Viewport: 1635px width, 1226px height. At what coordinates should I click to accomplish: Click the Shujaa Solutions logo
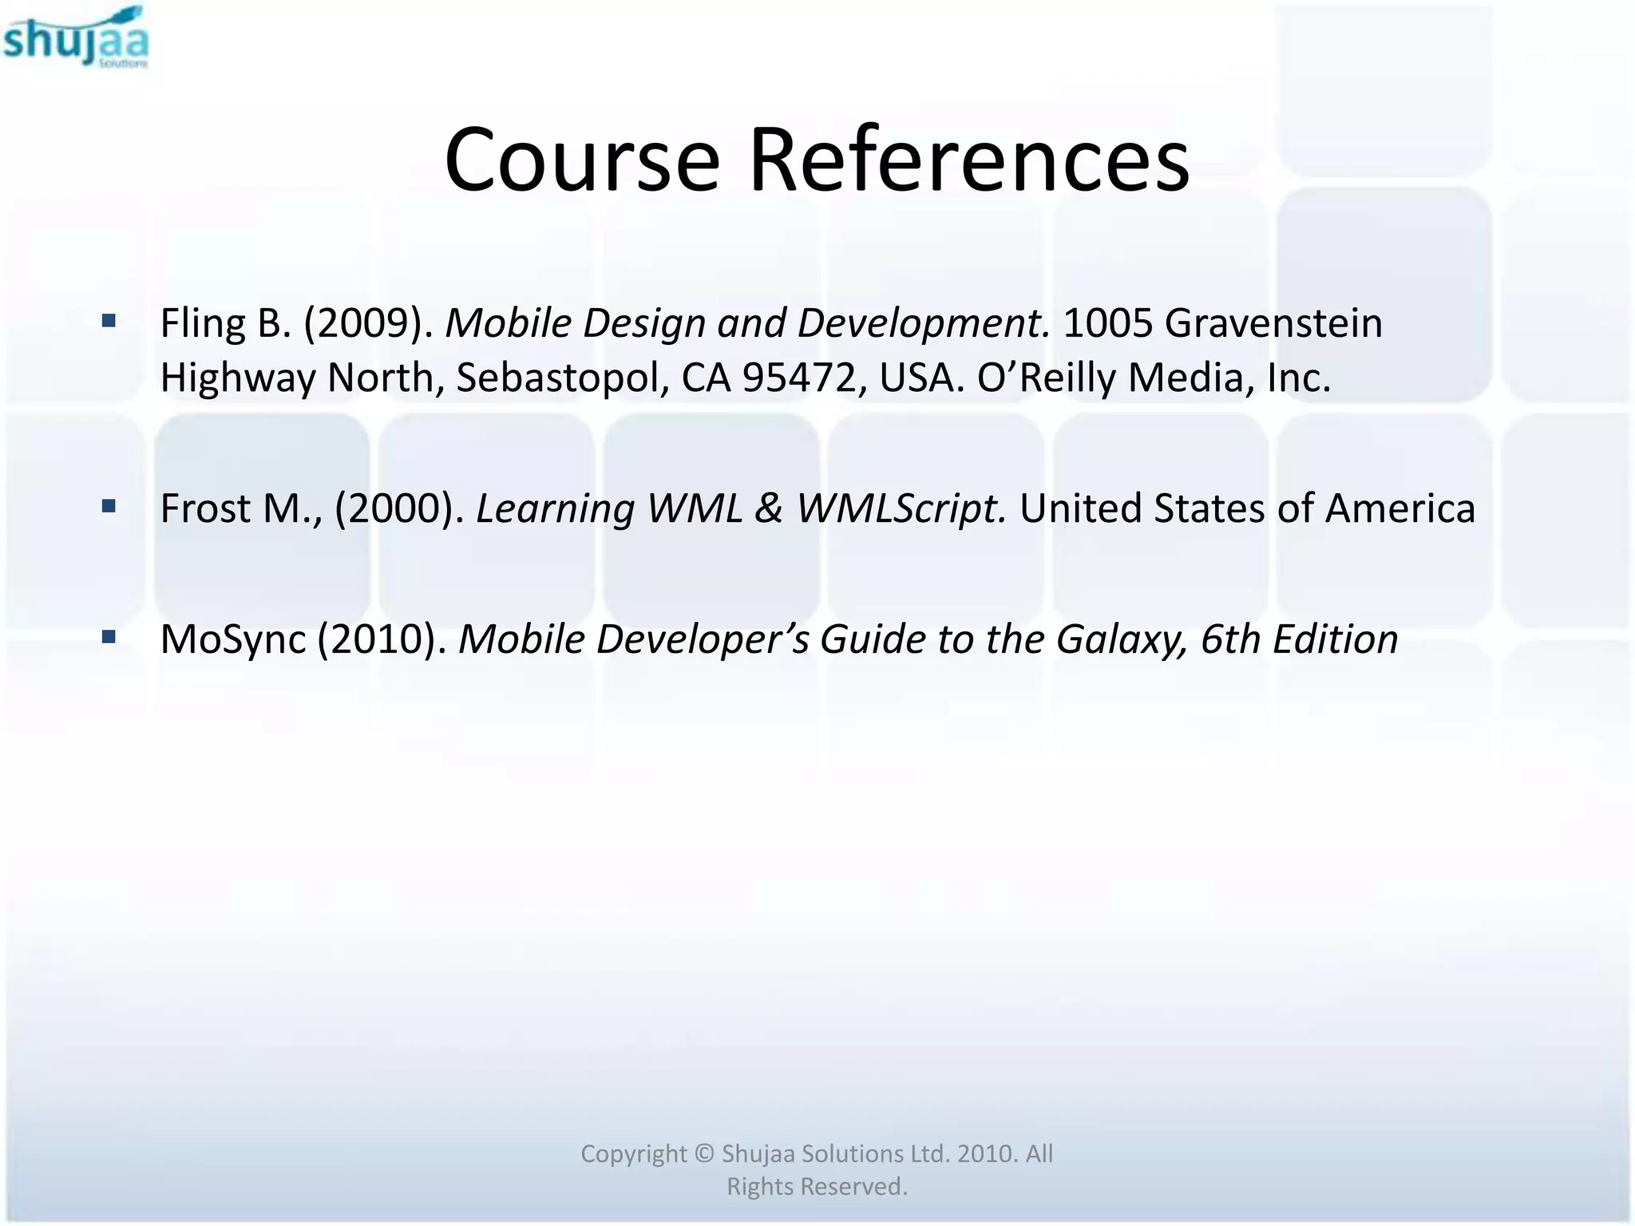76,37
